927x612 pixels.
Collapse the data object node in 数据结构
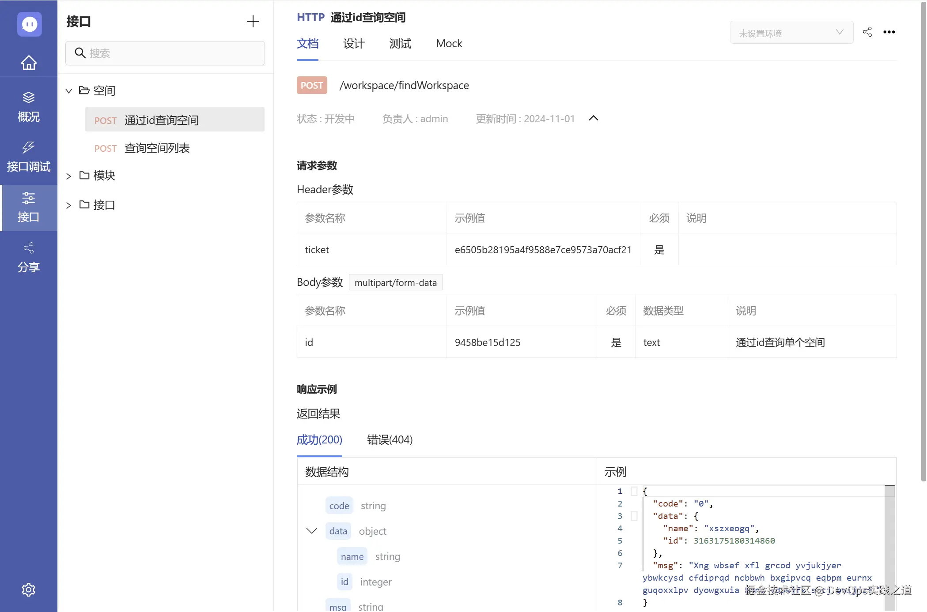(312, 531)
